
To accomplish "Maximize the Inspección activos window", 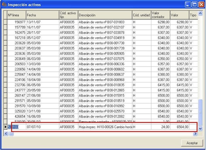I will [195, 5].
